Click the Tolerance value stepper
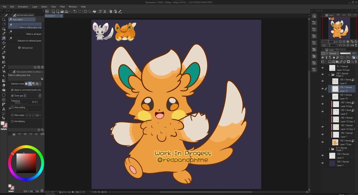 [37, 102]
